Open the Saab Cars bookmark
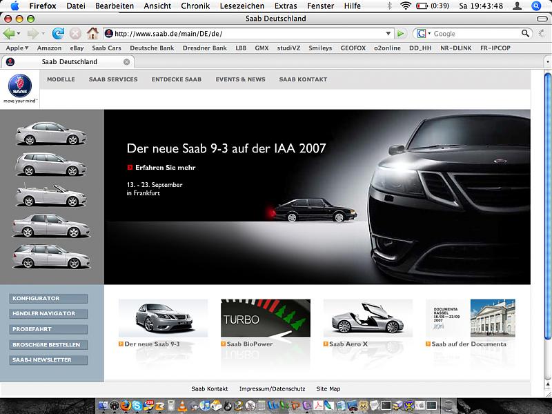 coord(106,48)
